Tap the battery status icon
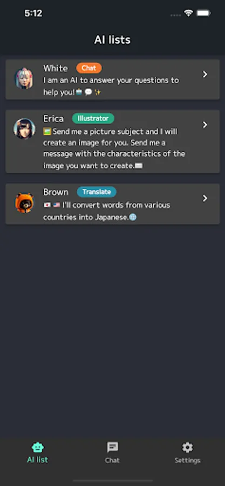Viewport: 225px width, 486px height. [x=203, y=13]
